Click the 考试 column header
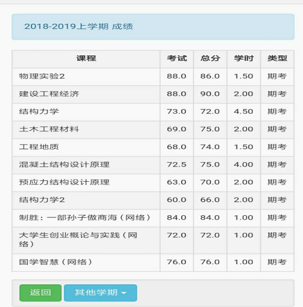Image resolution: width=303 pixels, height=307 pixels. tap(176, 58)
